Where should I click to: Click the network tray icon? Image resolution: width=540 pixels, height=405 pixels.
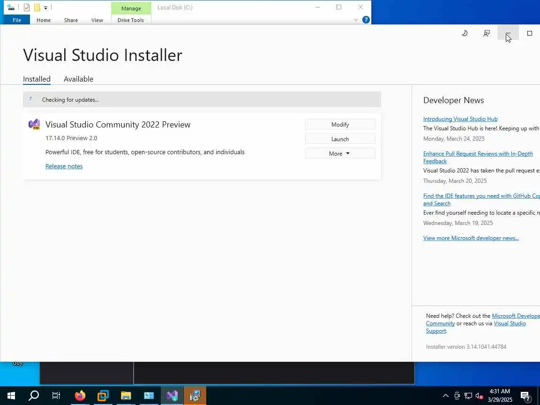pos(468,395)
